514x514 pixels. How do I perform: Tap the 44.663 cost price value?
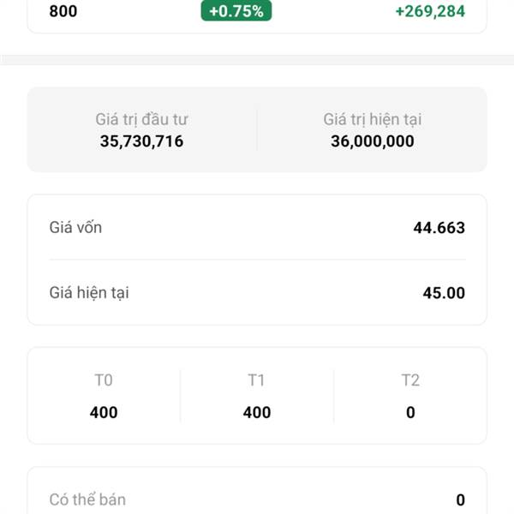click(439, 228)
